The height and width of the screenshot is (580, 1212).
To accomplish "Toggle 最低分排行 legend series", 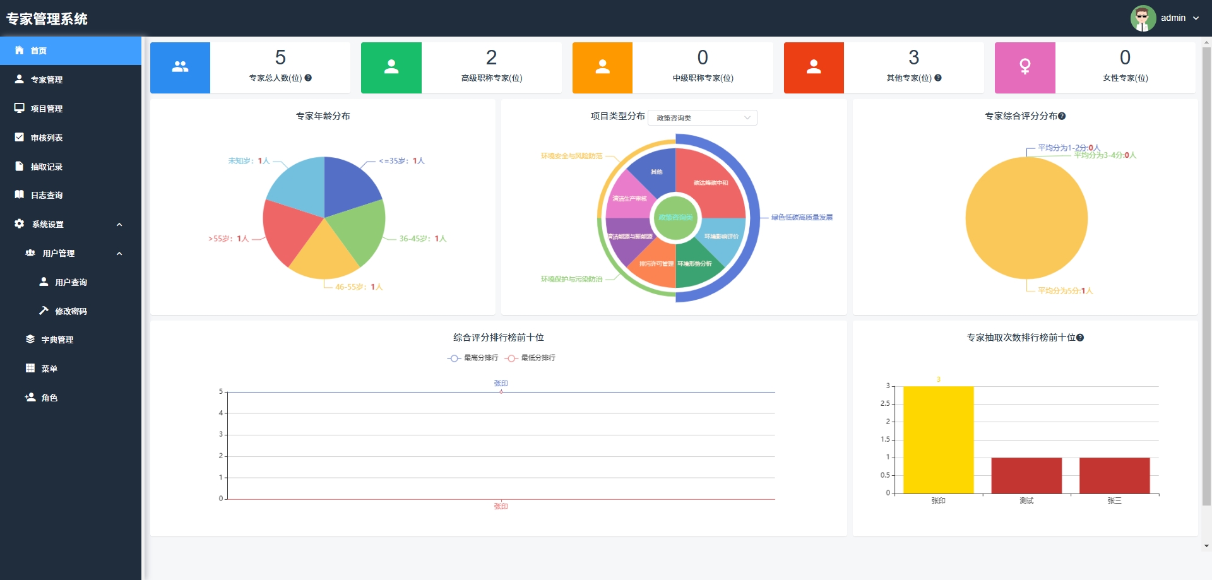I will point(530,358).
